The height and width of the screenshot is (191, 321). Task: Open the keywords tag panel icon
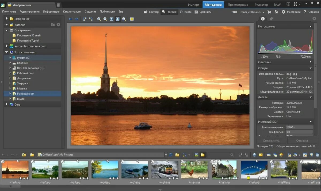[271, 19]
